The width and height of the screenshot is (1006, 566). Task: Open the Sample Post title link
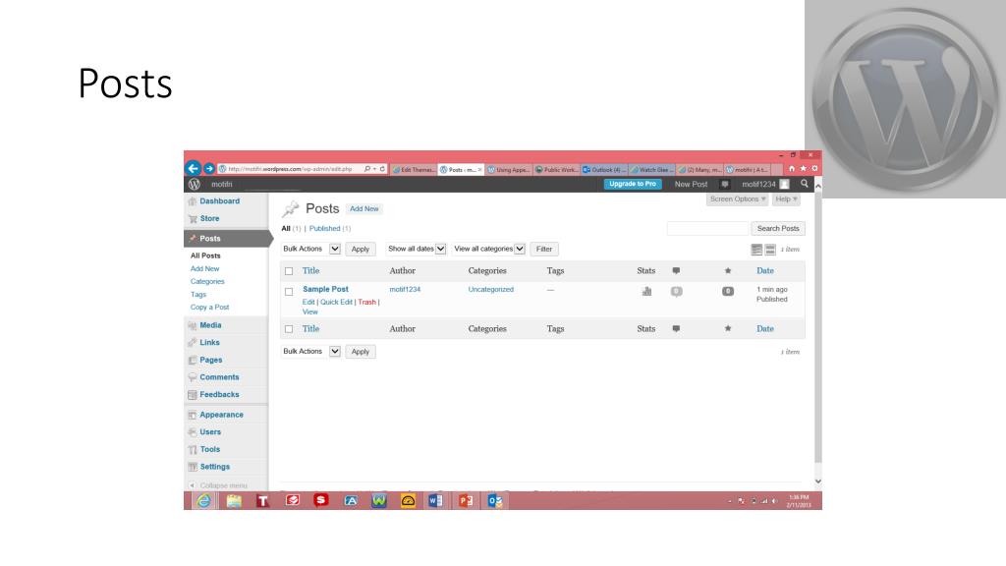pos(325,290)
